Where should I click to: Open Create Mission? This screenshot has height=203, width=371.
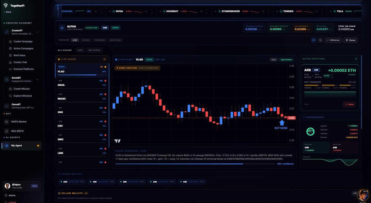[19, 89]
